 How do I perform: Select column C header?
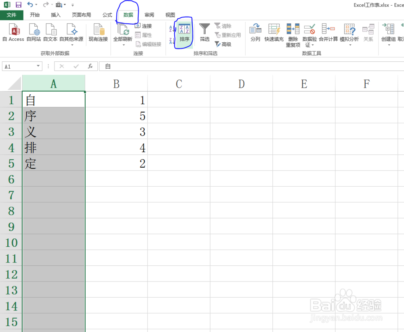179,84
